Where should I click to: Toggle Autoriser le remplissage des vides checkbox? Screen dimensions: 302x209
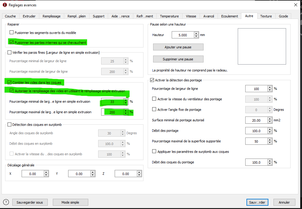tap(11, 91)
